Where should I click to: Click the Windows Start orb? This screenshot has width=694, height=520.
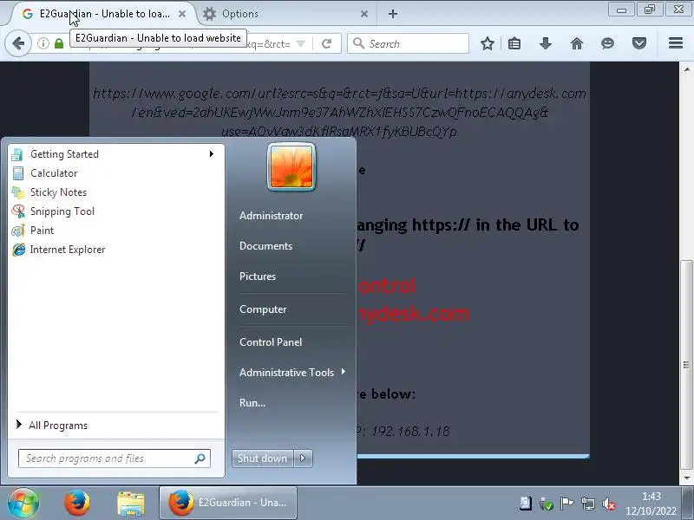click(x=23, y=503)
